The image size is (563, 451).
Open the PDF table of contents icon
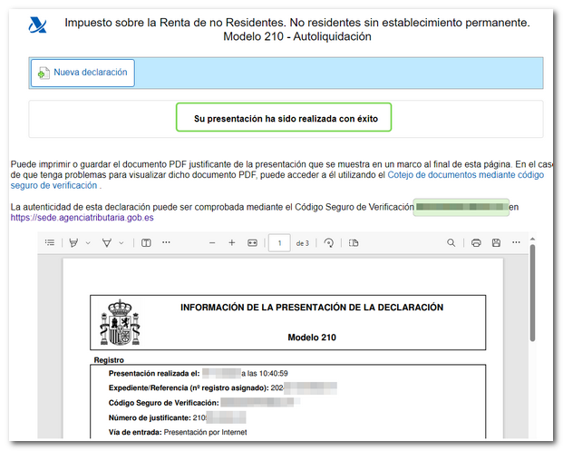coord(50,243)
